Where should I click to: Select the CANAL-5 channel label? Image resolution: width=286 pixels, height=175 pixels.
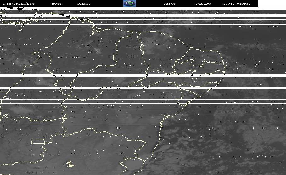point(203,3)
